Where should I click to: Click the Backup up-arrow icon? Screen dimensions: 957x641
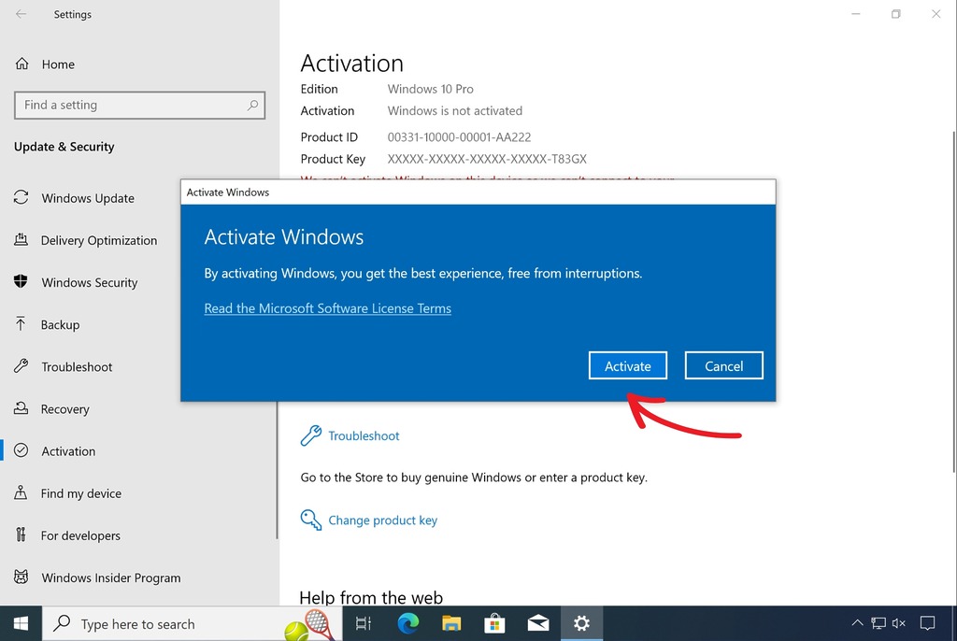point(21,323)
